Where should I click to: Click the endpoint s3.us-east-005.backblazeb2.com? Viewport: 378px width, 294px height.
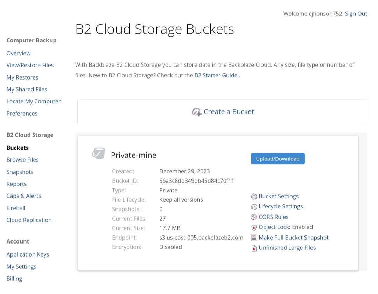201,238
